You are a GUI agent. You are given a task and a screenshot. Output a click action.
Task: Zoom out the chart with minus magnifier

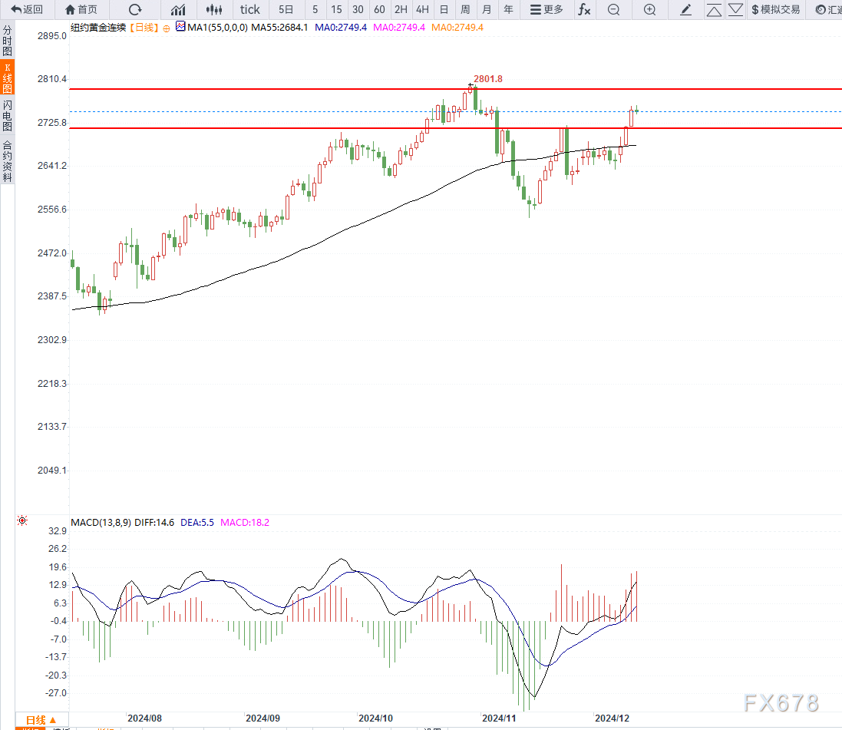pos(613,10)
